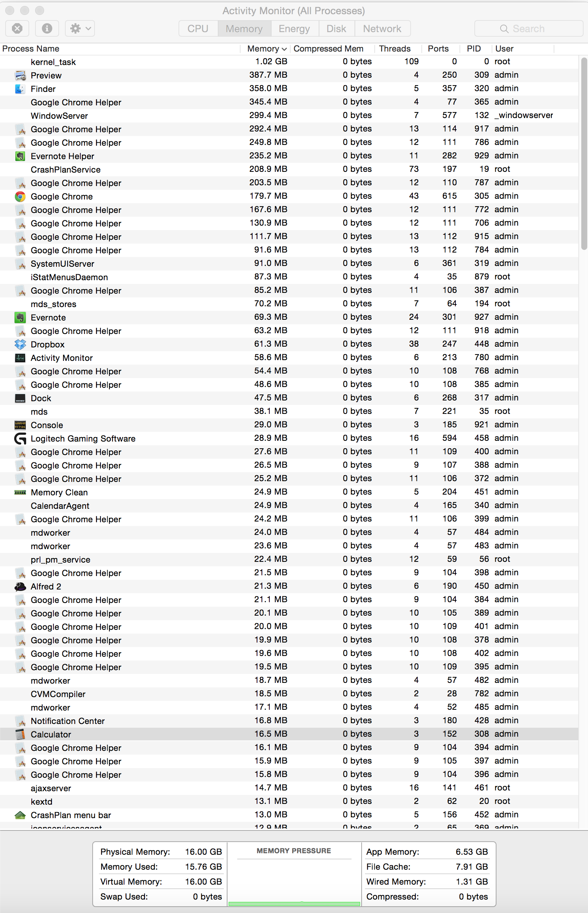Click the Evernote elephant icon in 69.3 MB row
Screen dimensions: 588x913
coord(20,318)
